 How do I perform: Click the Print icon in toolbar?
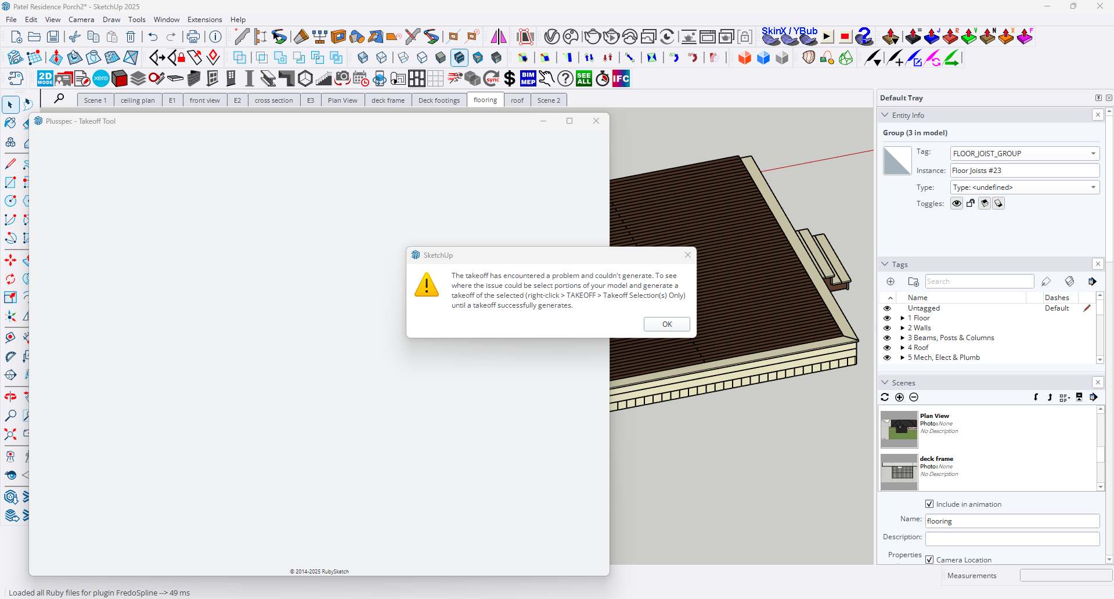pyautogui.click(x=193, y=37)
